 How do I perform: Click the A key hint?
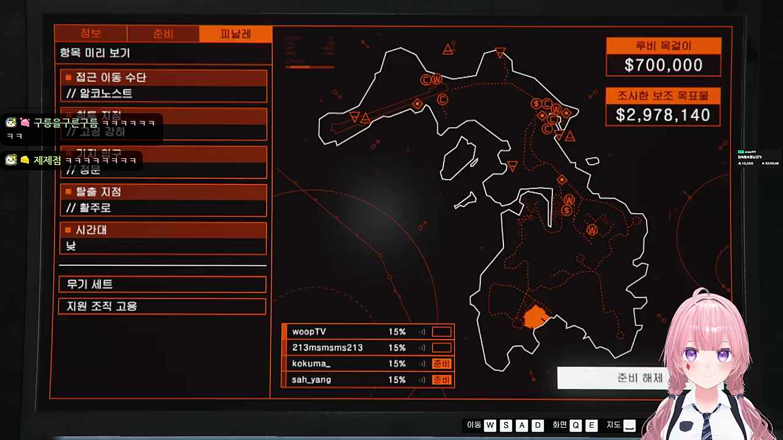tap(522, 425)
